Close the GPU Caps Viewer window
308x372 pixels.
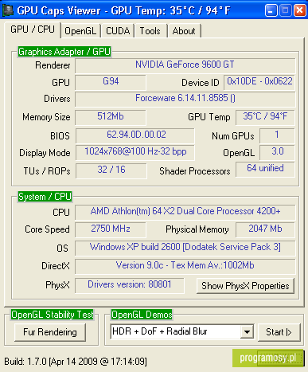pos(300,10)
